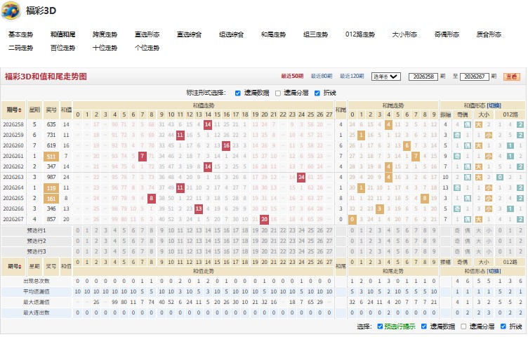The width and height of the screenshot is (528, 337).
Task: Click red 20 cell in row 2026267
Action: coord(264,219)
